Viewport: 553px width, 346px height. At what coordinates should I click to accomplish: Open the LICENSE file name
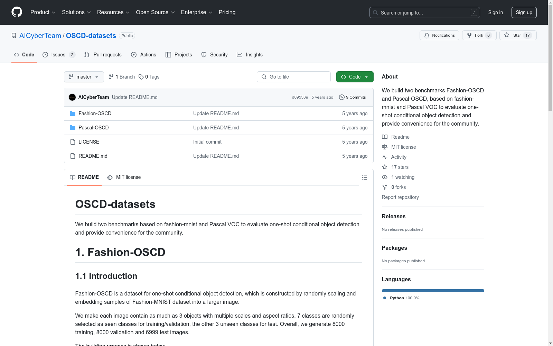coord(89,142)
